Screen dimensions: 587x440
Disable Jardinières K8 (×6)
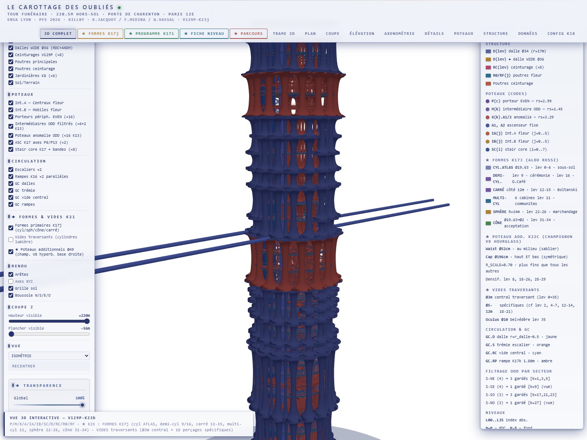[x=11, y=76]
